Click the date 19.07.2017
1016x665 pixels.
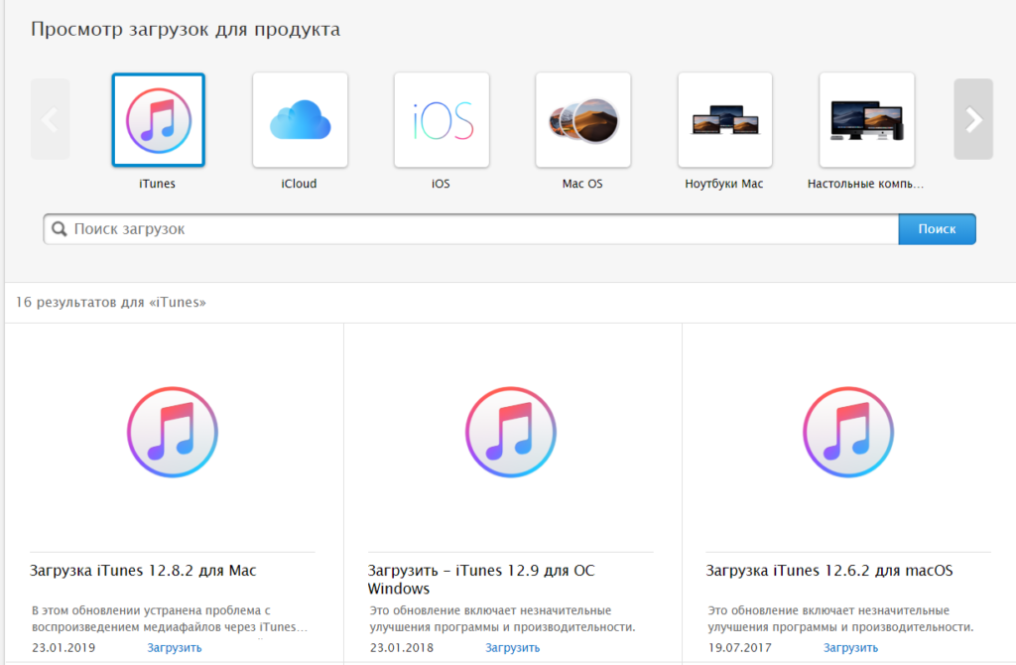(740, 647)
